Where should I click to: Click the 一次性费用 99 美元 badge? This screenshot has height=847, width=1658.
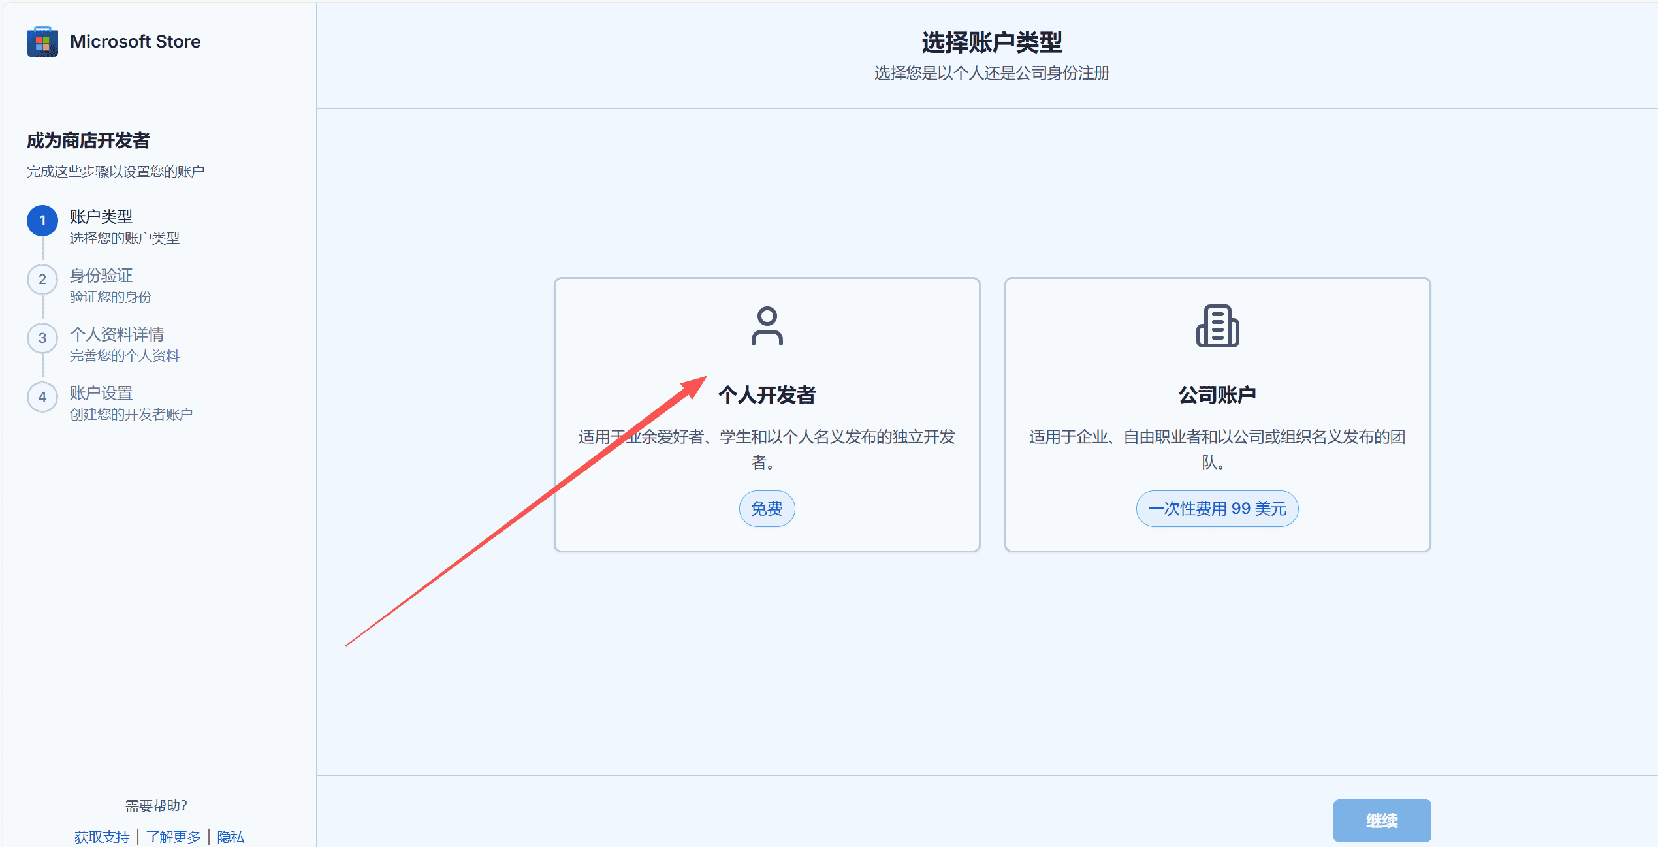(x=1217, y=509)
